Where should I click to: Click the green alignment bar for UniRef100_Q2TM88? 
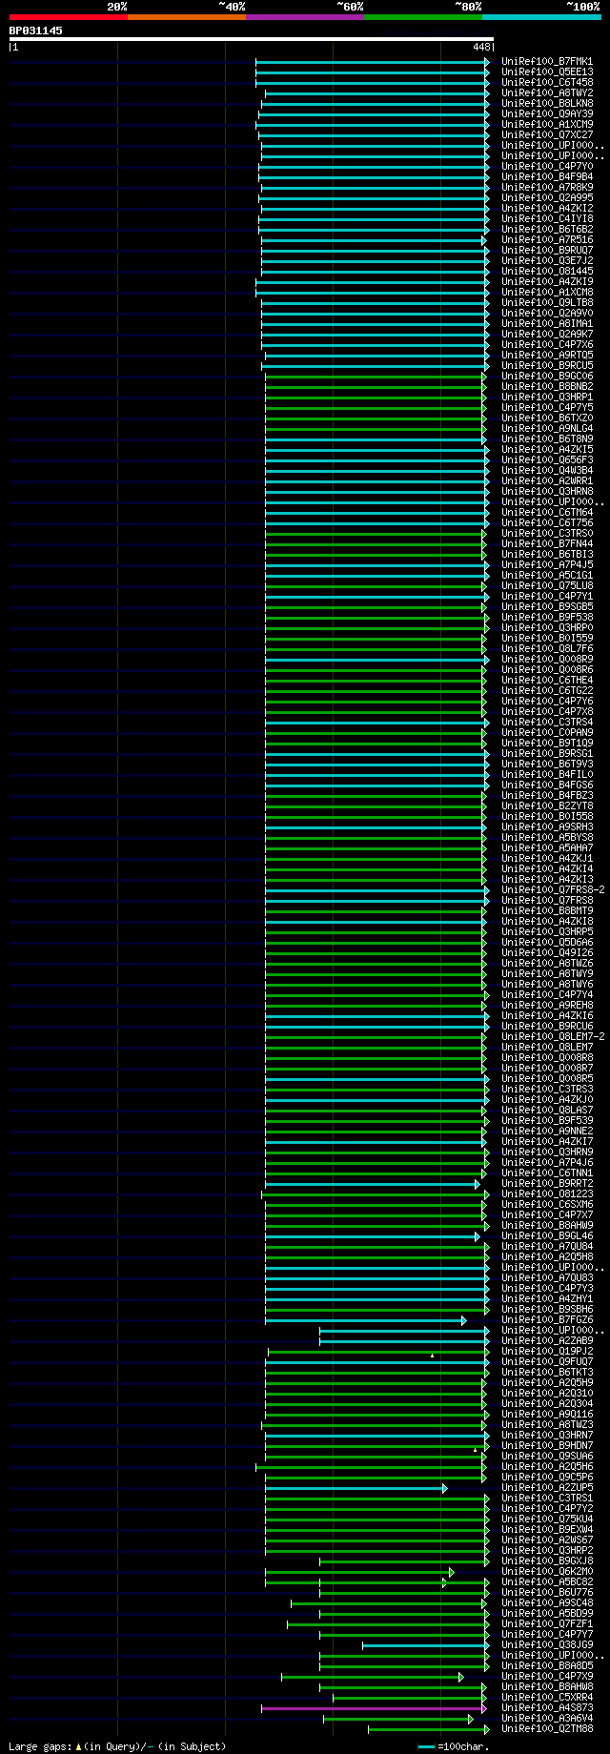[x=429, y=1729]
